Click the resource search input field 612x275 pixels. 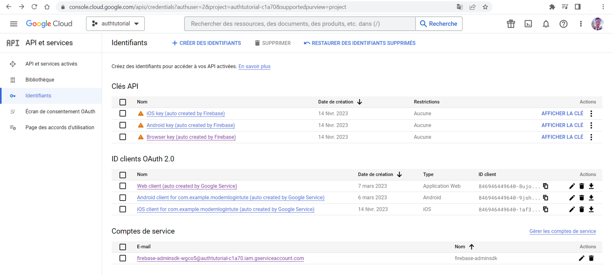point(299,24)
